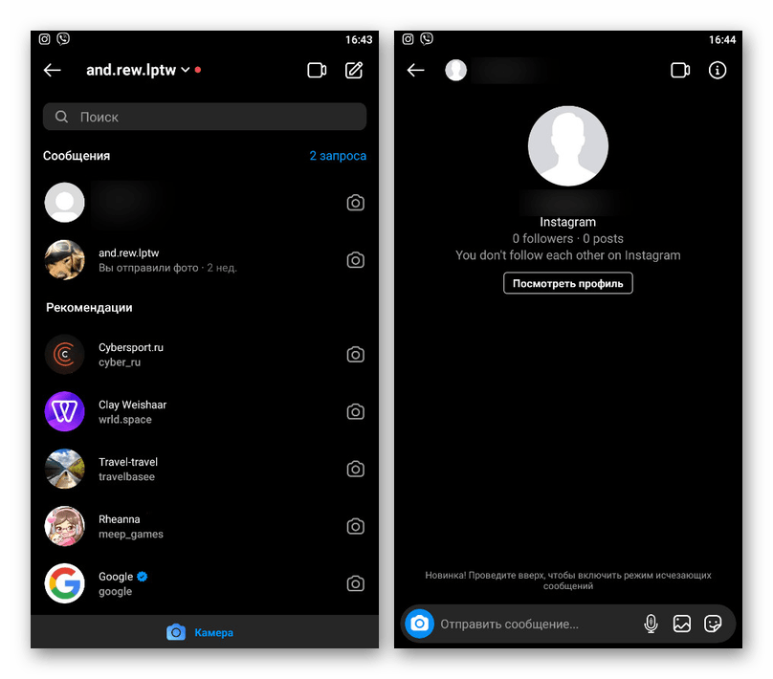773x679 pixels.
Task: Focus the Поиск search field
Action: [205, 117]
